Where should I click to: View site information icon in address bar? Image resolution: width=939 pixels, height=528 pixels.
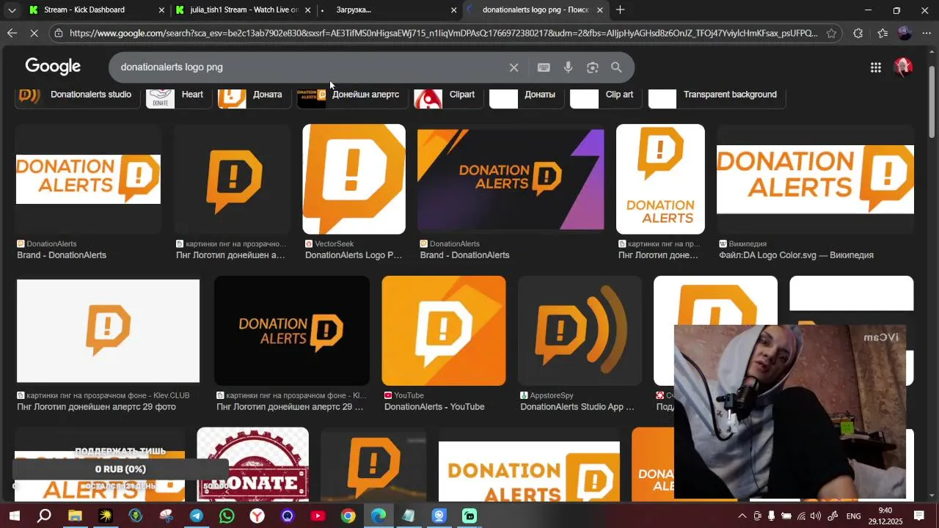pyautogui.click(x=59, y=33)
